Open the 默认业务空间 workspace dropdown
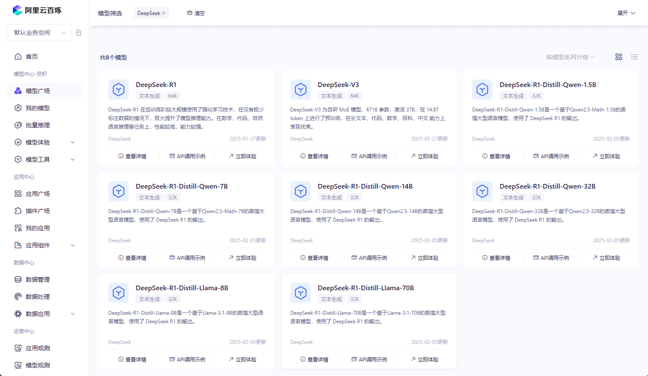Screen dimensions: 648x376 (39, 33)
